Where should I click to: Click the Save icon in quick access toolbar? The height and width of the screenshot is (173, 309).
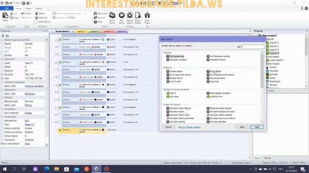tap(7, 3)
